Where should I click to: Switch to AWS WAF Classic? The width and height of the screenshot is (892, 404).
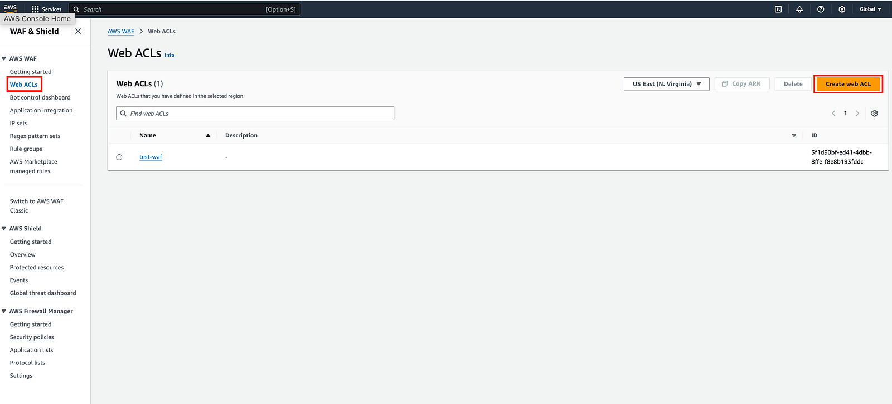[x=37, y=206]
